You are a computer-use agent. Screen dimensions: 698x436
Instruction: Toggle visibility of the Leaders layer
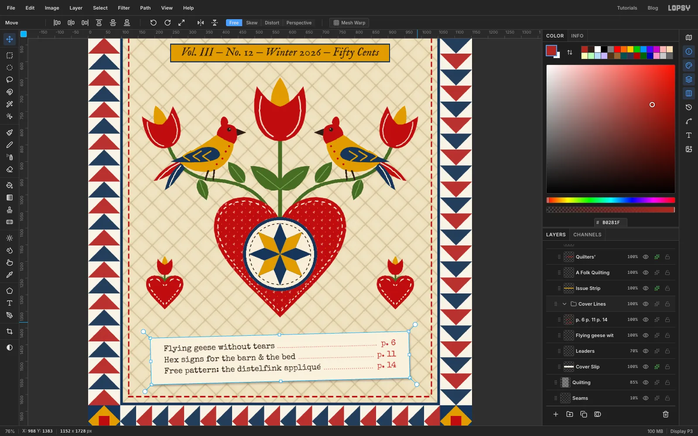point(646,351)
